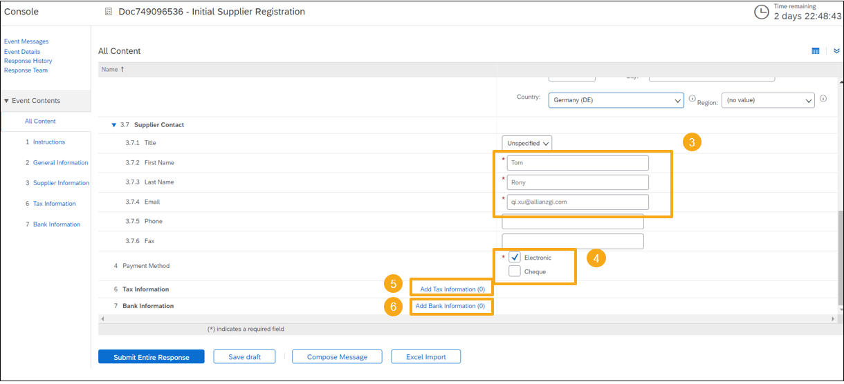Click Compose Message button

(x=338, y=357)
